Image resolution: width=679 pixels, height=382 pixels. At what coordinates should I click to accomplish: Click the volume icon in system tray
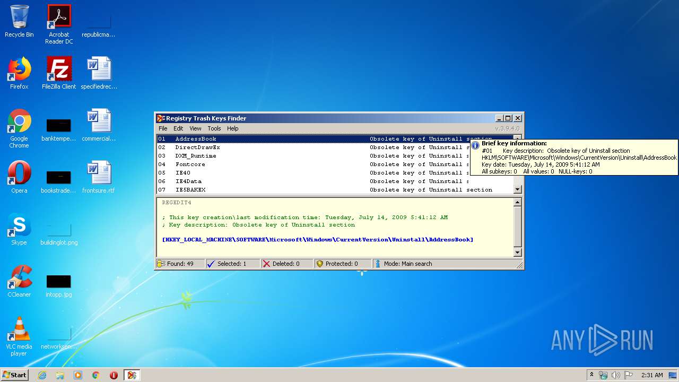[616, 375]
